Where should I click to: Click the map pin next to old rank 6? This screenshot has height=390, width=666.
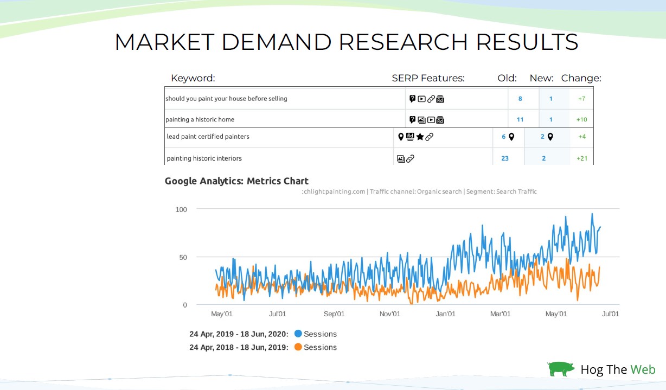(x=511, y=137)
